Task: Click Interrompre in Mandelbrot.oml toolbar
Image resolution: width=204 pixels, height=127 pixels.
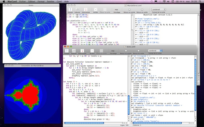Action: pyautogui.click(x=86, y=10)
